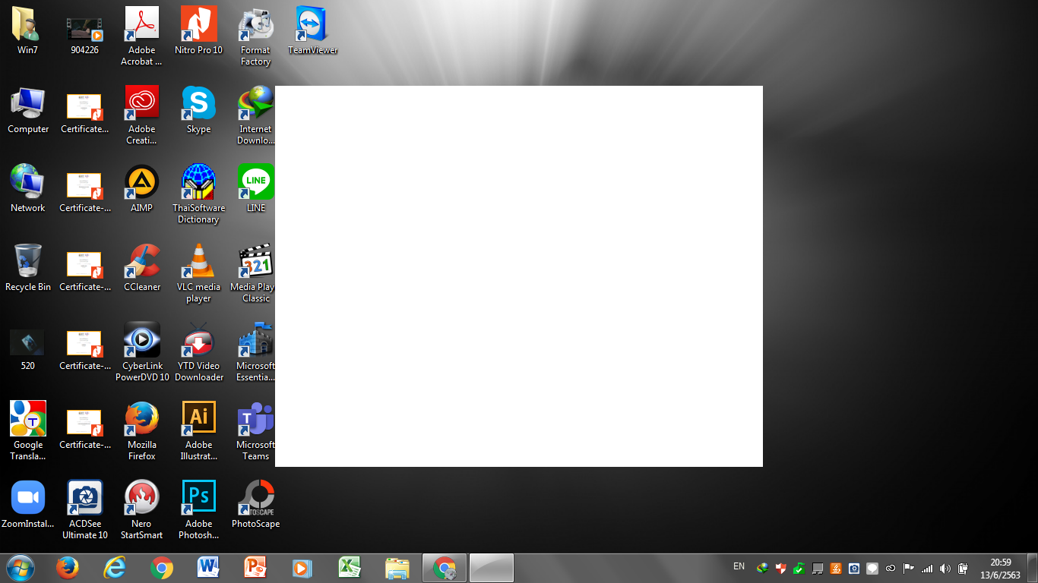
Task: Click the speech bubble tray icon
Action: click(872, 568)
